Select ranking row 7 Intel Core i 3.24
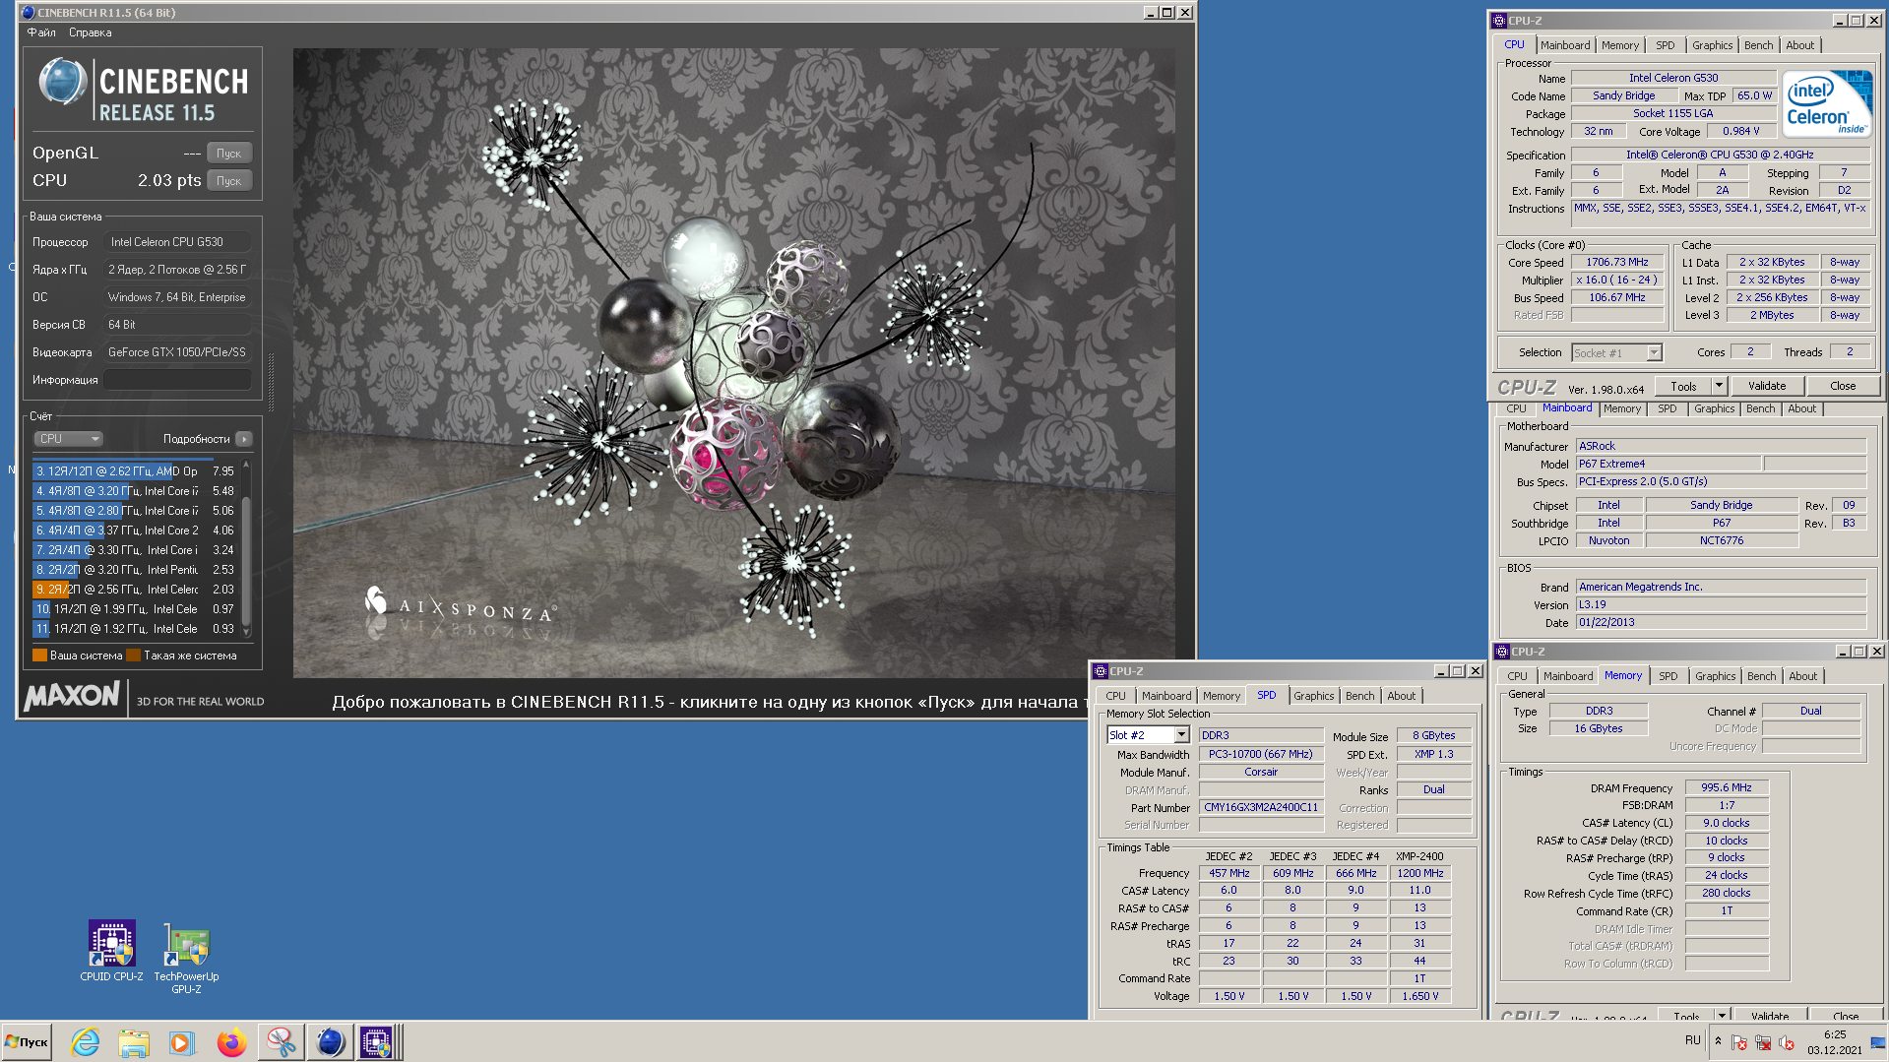The height and width of the screenshot is (1062, 1889). (x=134, y=550)
